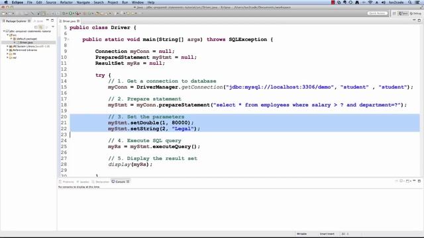
Task: Click the New file toolbar icon
Action: (4, 13)
